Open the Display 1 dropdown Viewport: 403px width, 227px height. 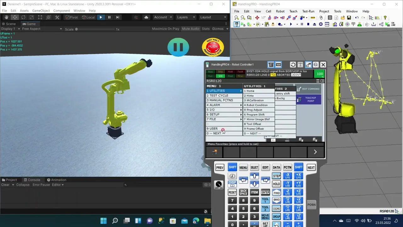10,29
